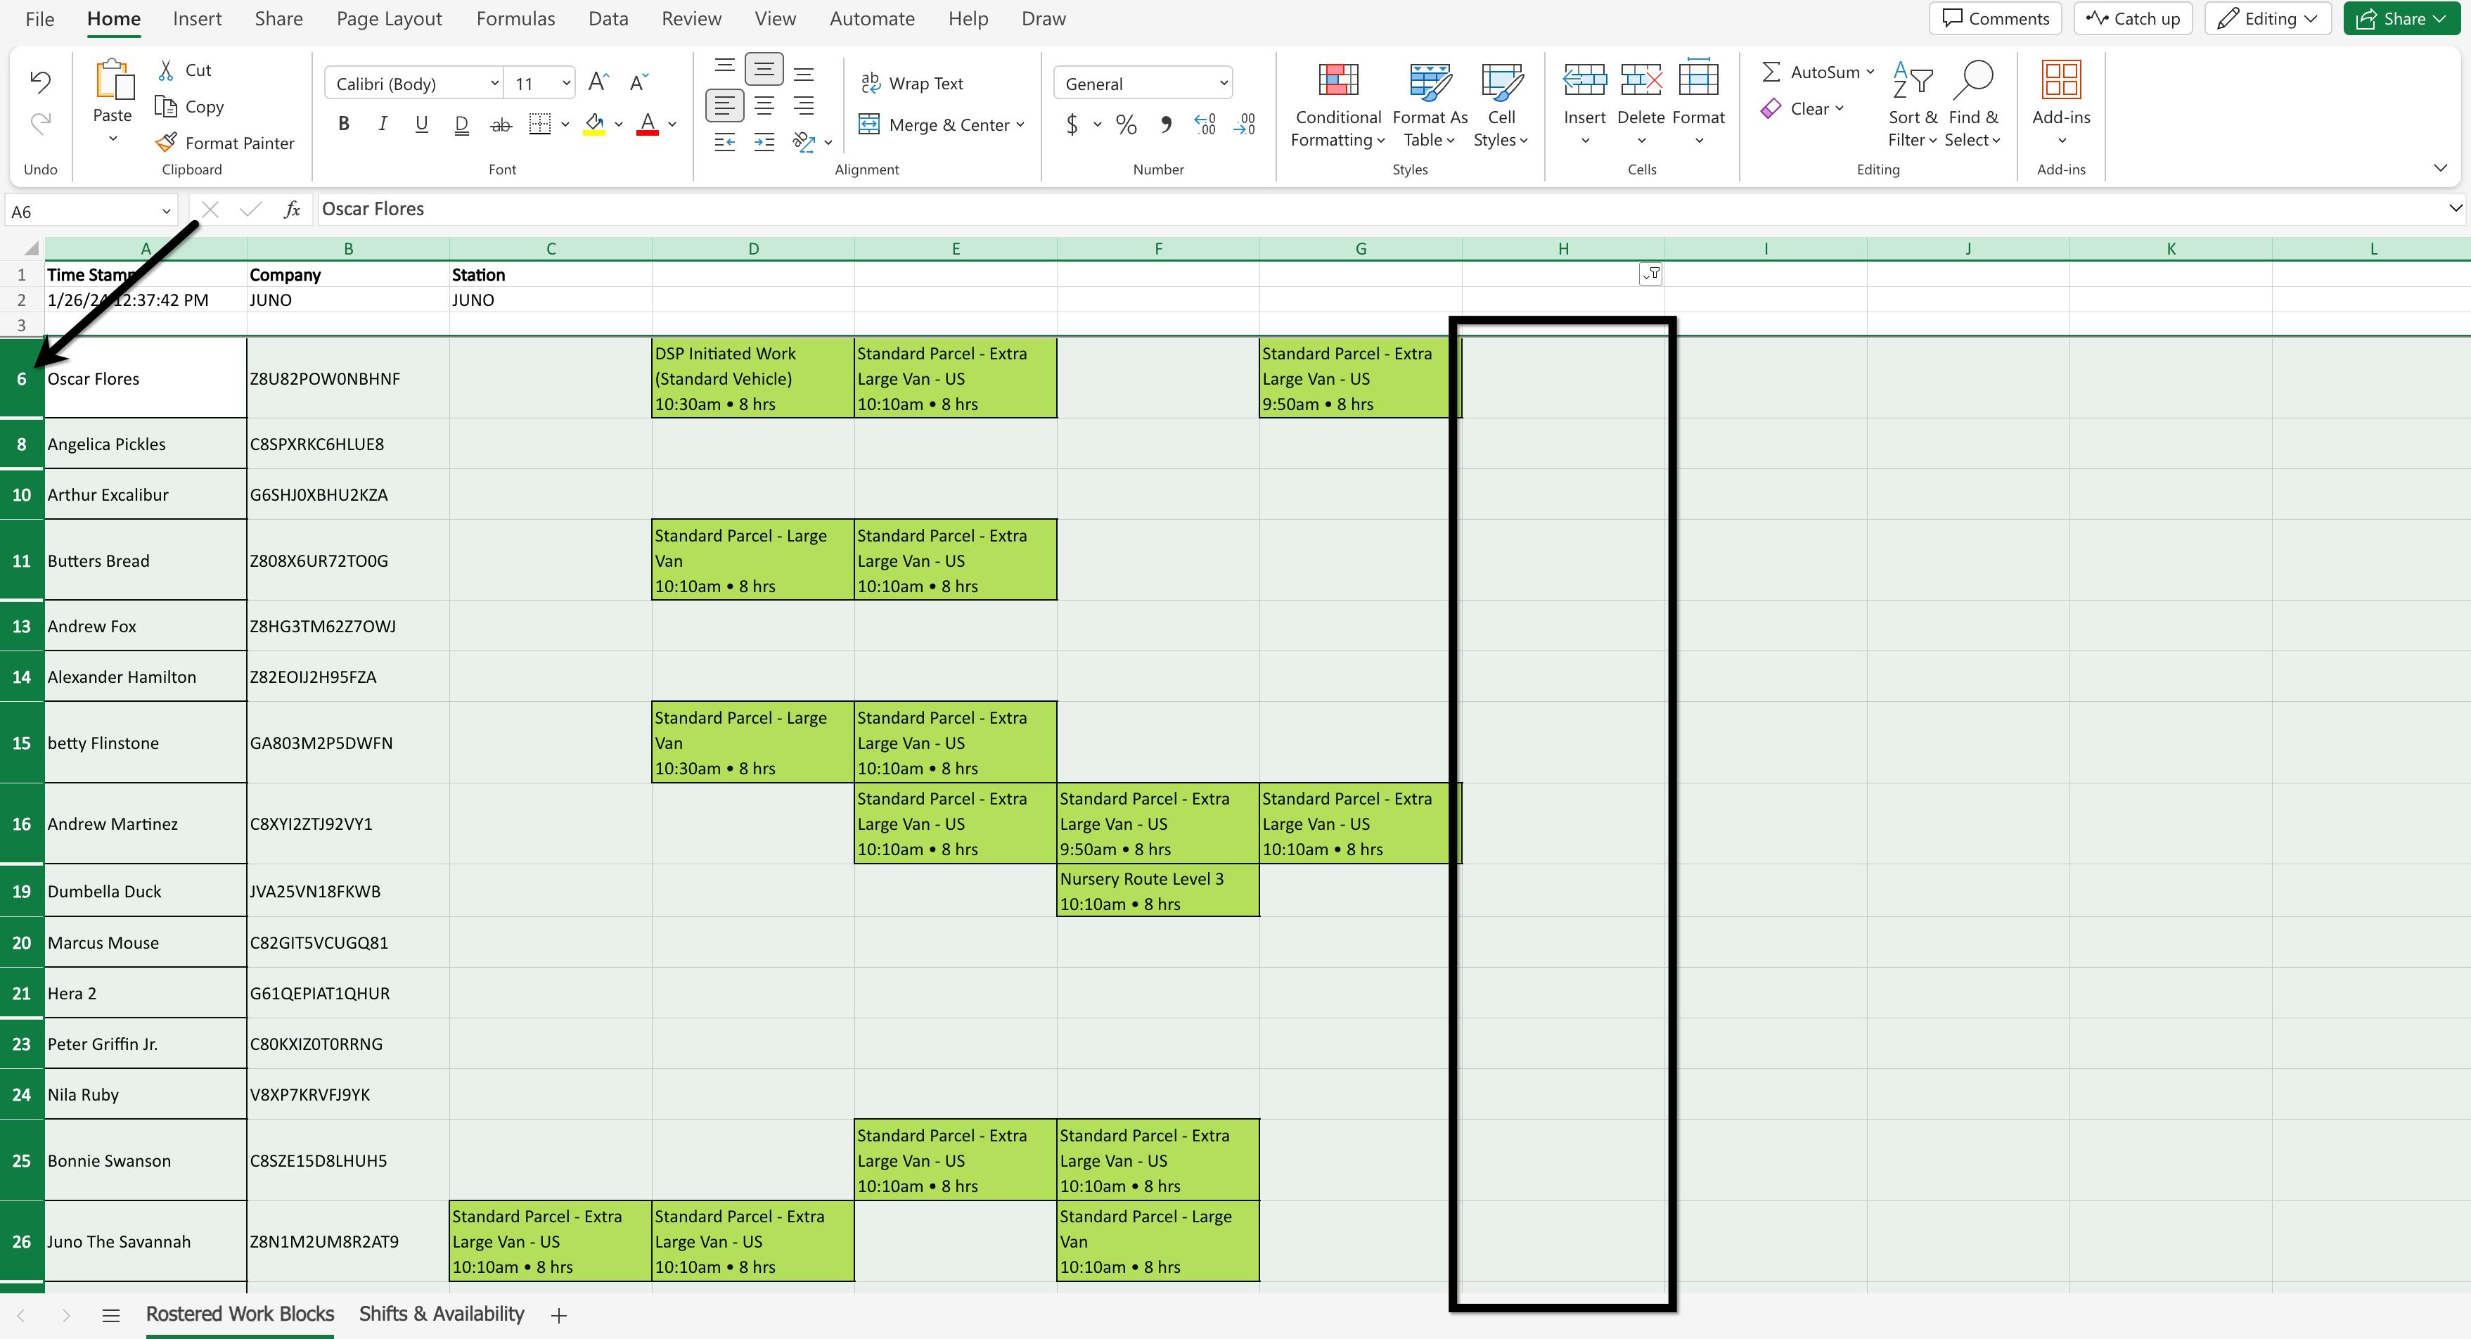The image size is (2471, 1339).
Task: Click the Increase font size icon
Action: [598, 82]
